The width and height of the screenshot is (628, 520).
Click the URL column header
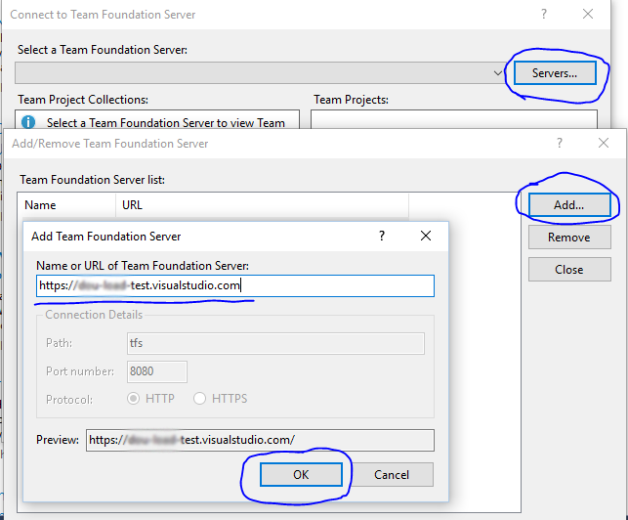pyautogui.click(x=263, y=205)
